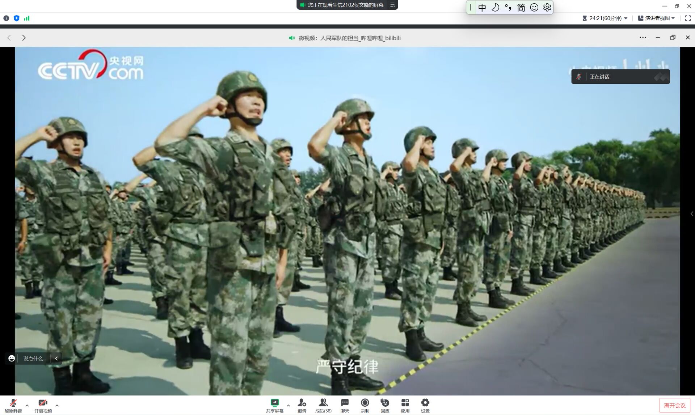Select the 微视频 bilibili page title
Image resolution: width=695 pixels, height=415 pixels.
coord(350,38)
